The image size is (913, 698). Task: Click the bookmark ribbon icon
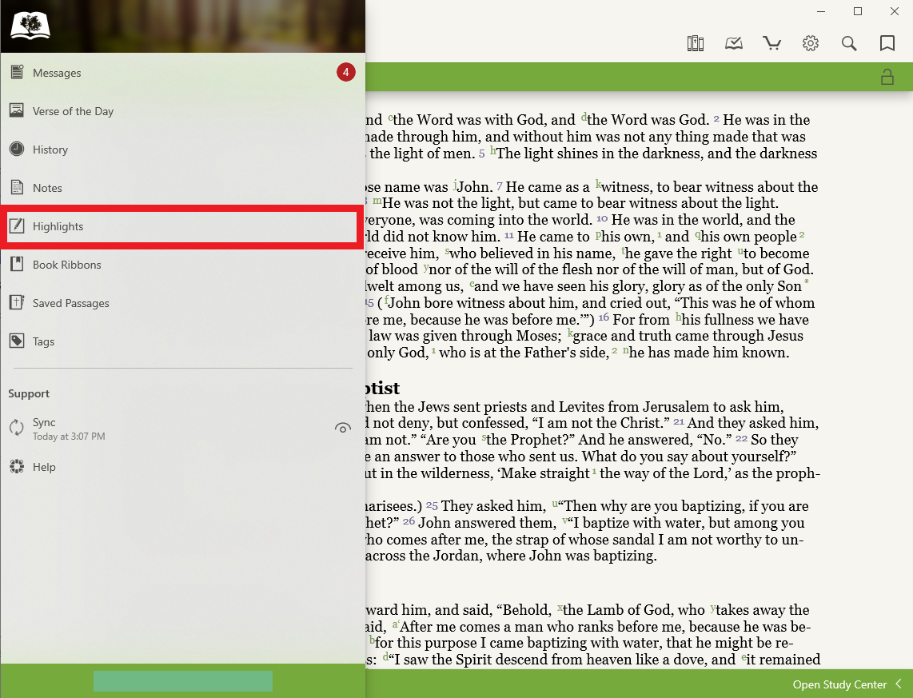[887, 43]
